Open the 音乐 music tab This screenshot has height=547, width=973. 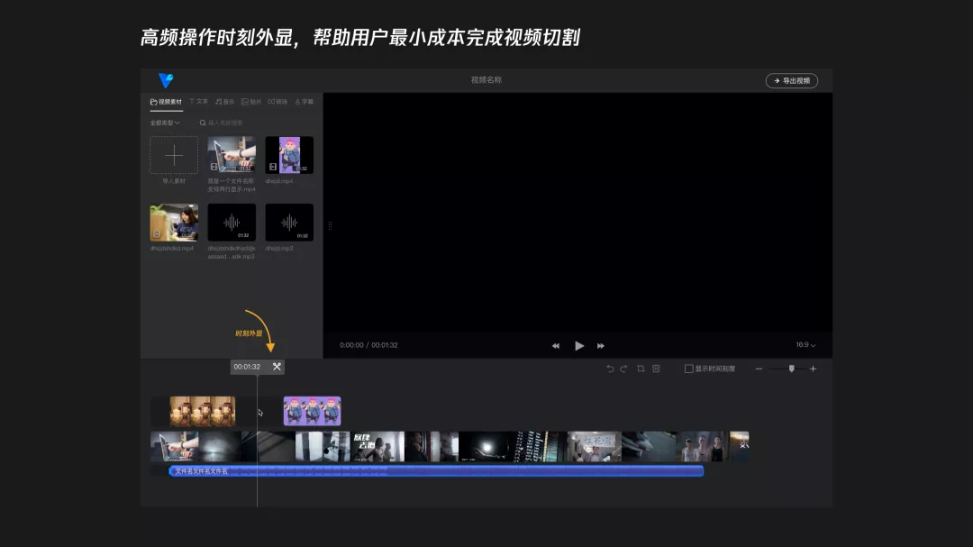click(x=224, y=102)
